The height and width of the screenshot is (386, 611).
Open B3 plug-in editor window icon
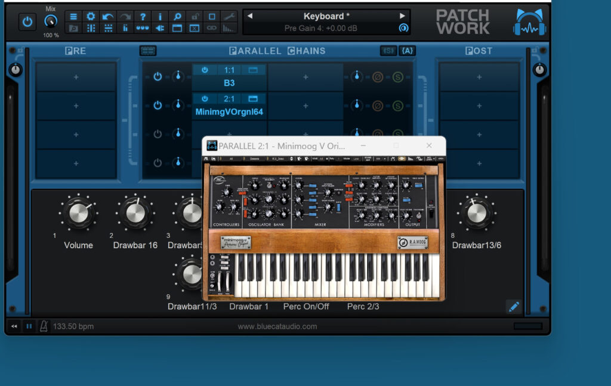(x=253, y=70)
